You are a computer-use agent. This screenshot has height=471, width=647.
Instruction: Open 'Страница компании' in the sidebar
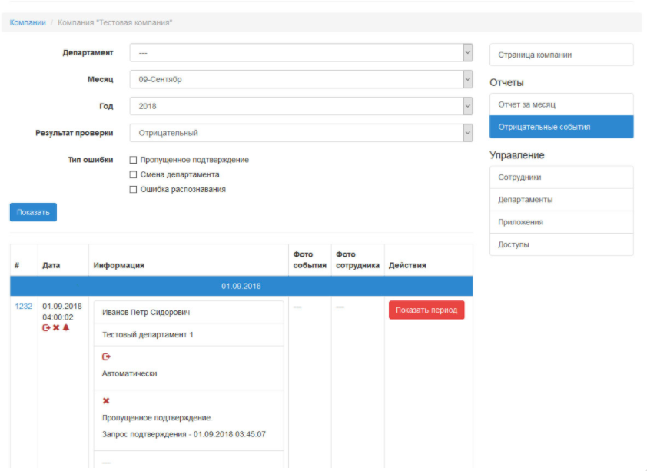pyautogui.click(x=562, y=55)
